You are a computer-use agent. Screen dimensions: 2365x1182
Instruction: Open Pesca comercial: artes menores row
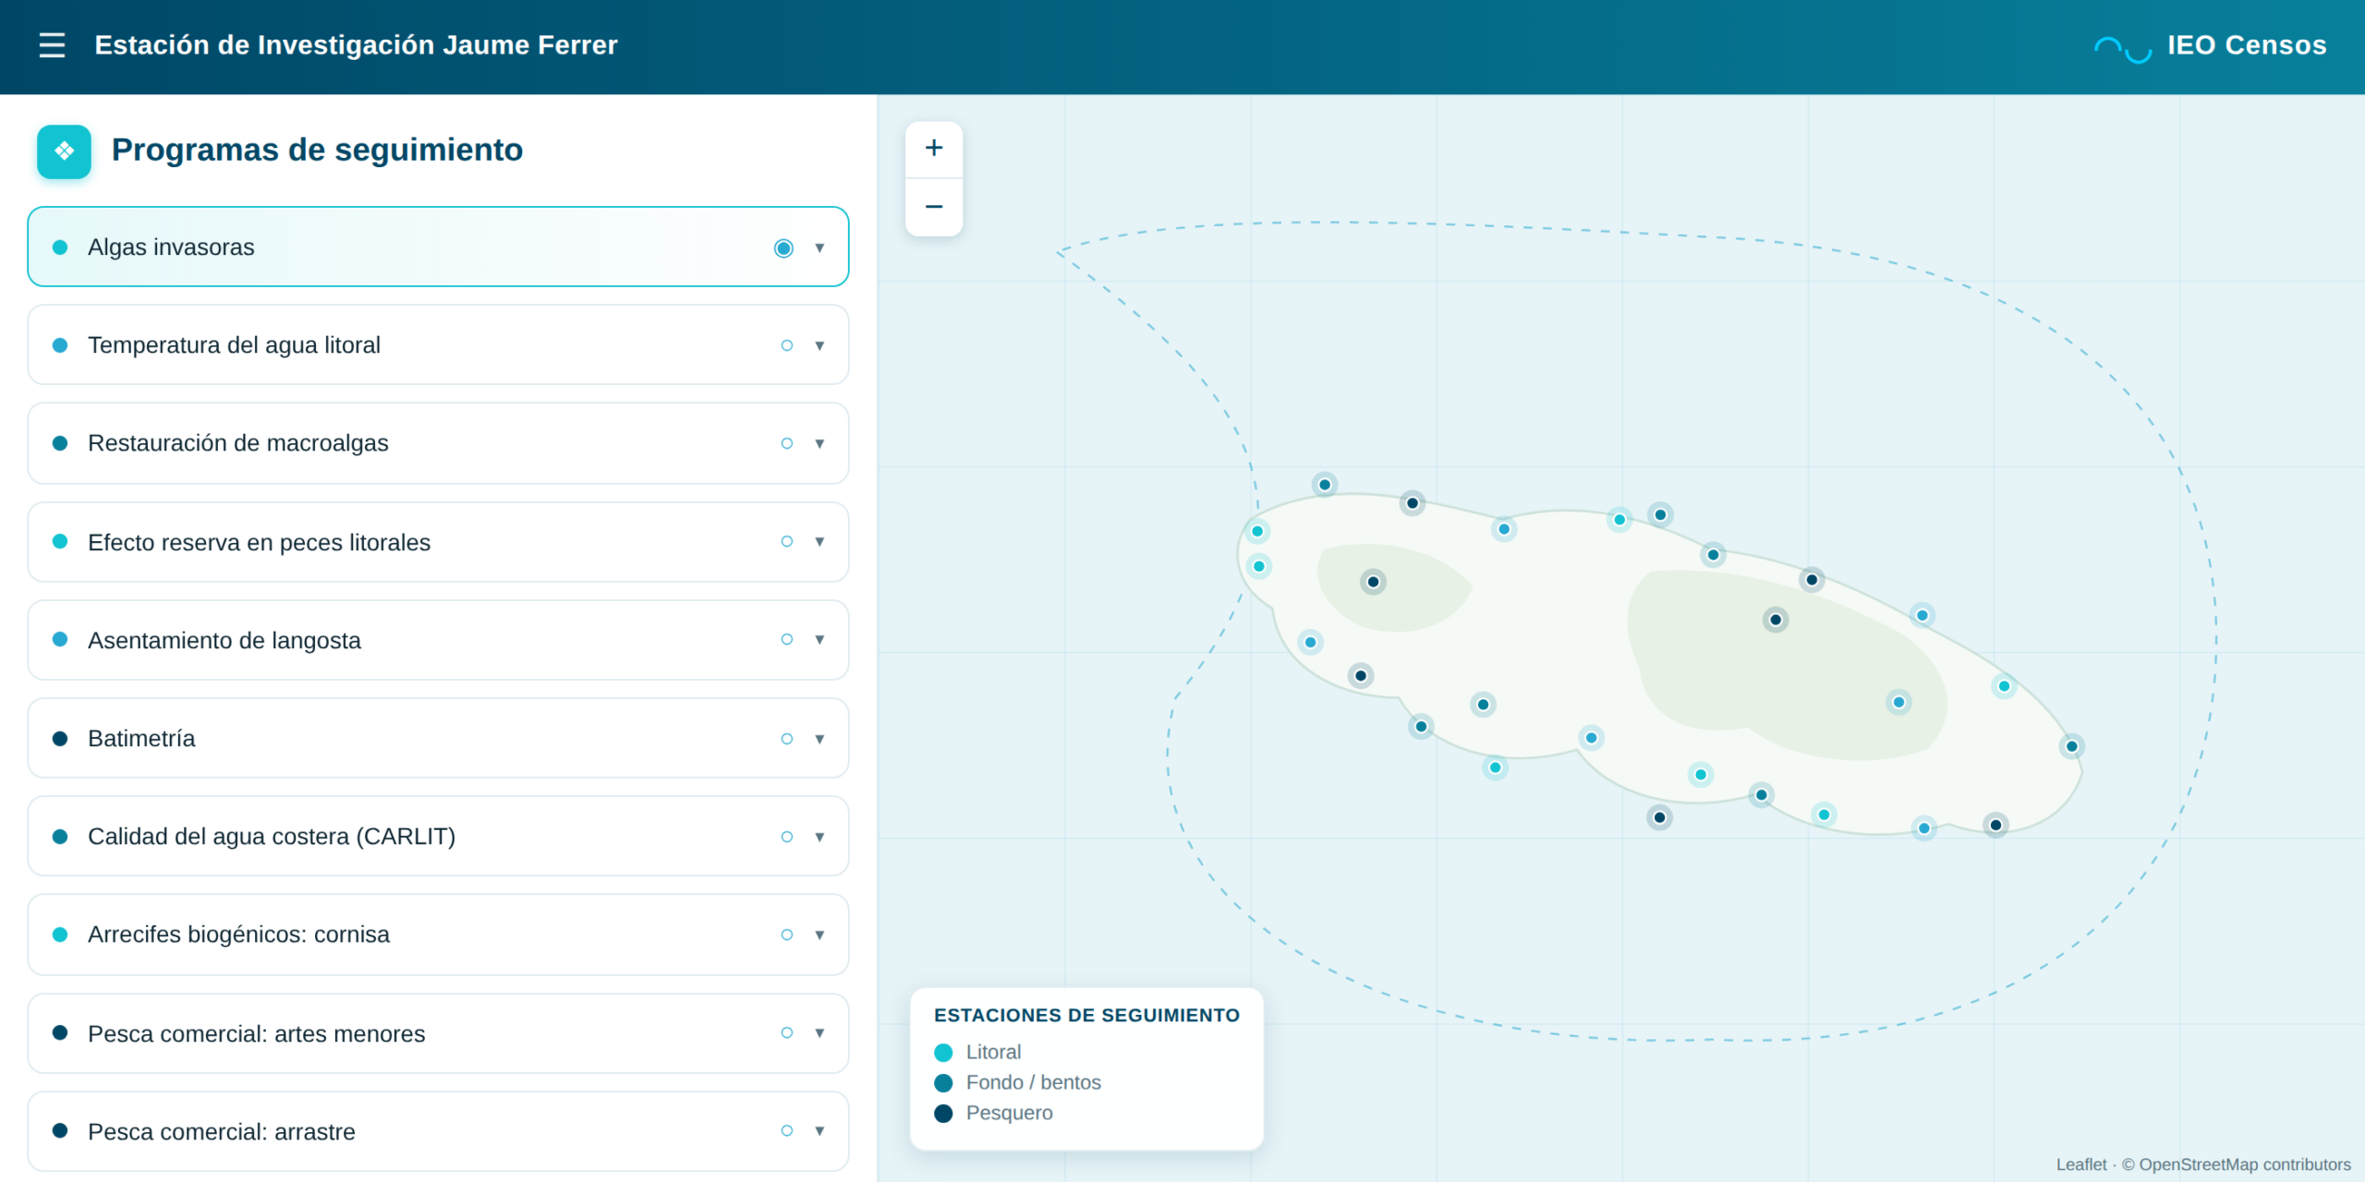click(x=438, y=1033)
